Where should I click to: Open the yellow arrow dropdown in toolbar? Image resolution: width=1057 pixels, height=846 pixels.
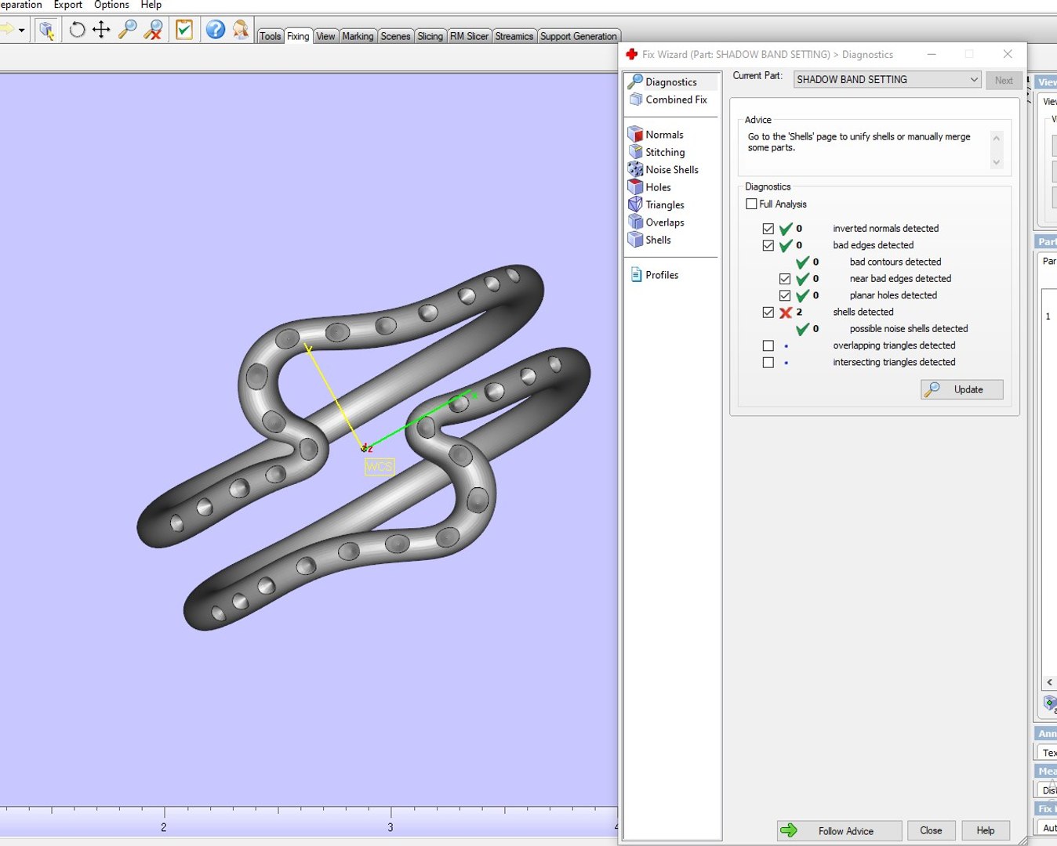[21, 31]
